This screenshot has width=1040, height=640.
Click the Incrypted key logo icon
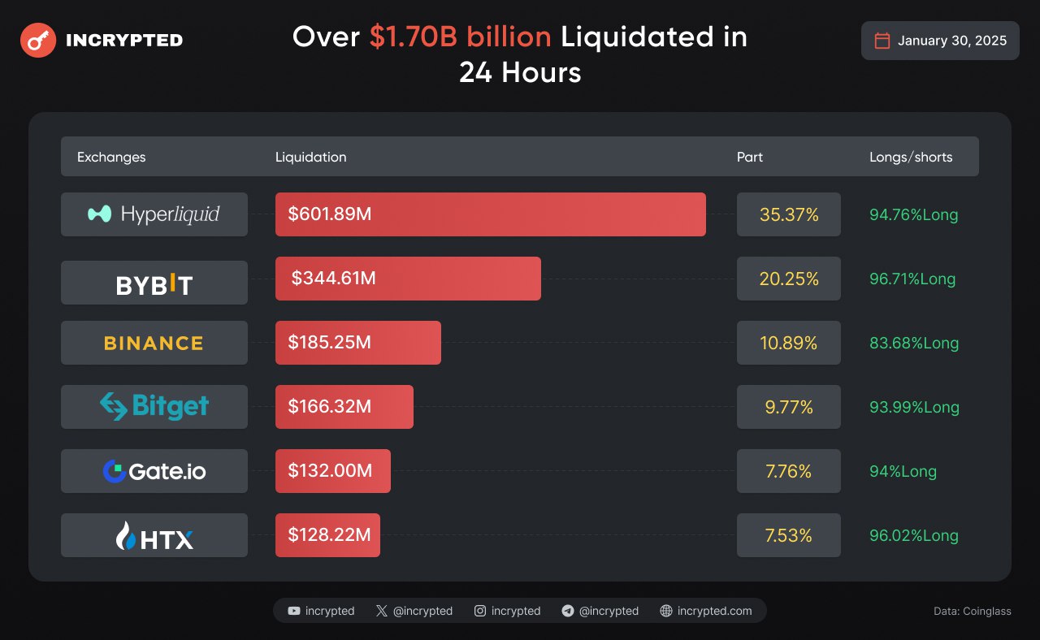tap(38, 40)
